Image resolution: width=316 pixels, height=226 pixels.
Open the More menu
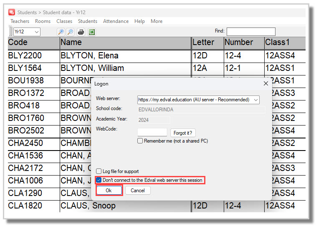157,21
